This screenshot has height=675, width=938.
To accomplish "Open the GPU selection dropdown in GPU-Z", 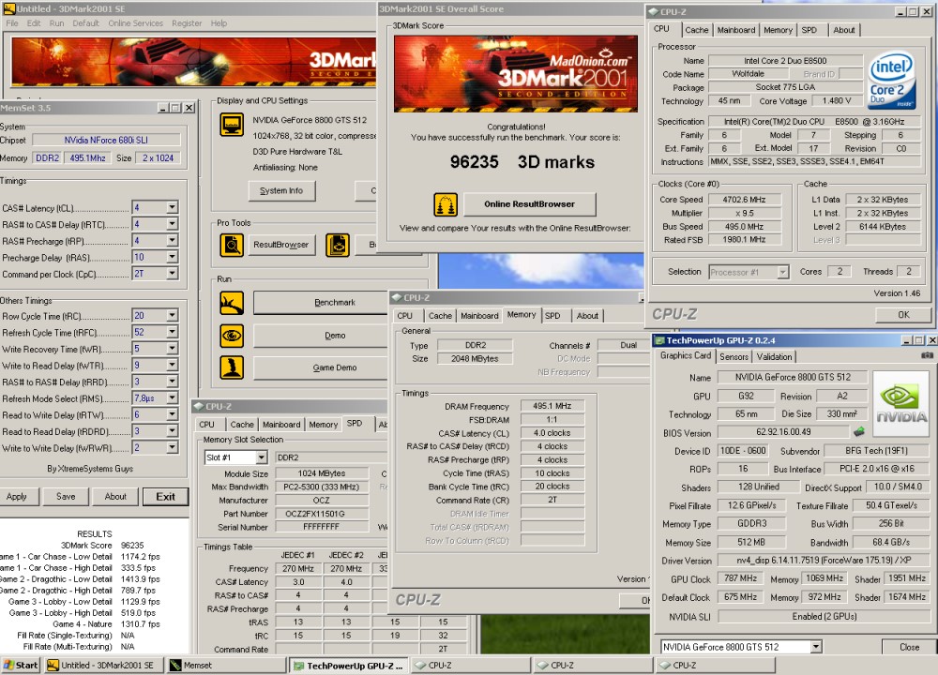I will tap(815, 647).
